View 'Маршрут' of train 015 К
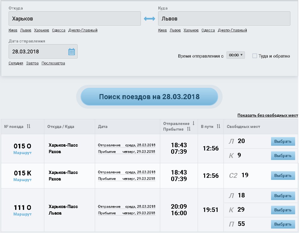The width and height of the screenshot is (299, 233). tap(22, 180)
